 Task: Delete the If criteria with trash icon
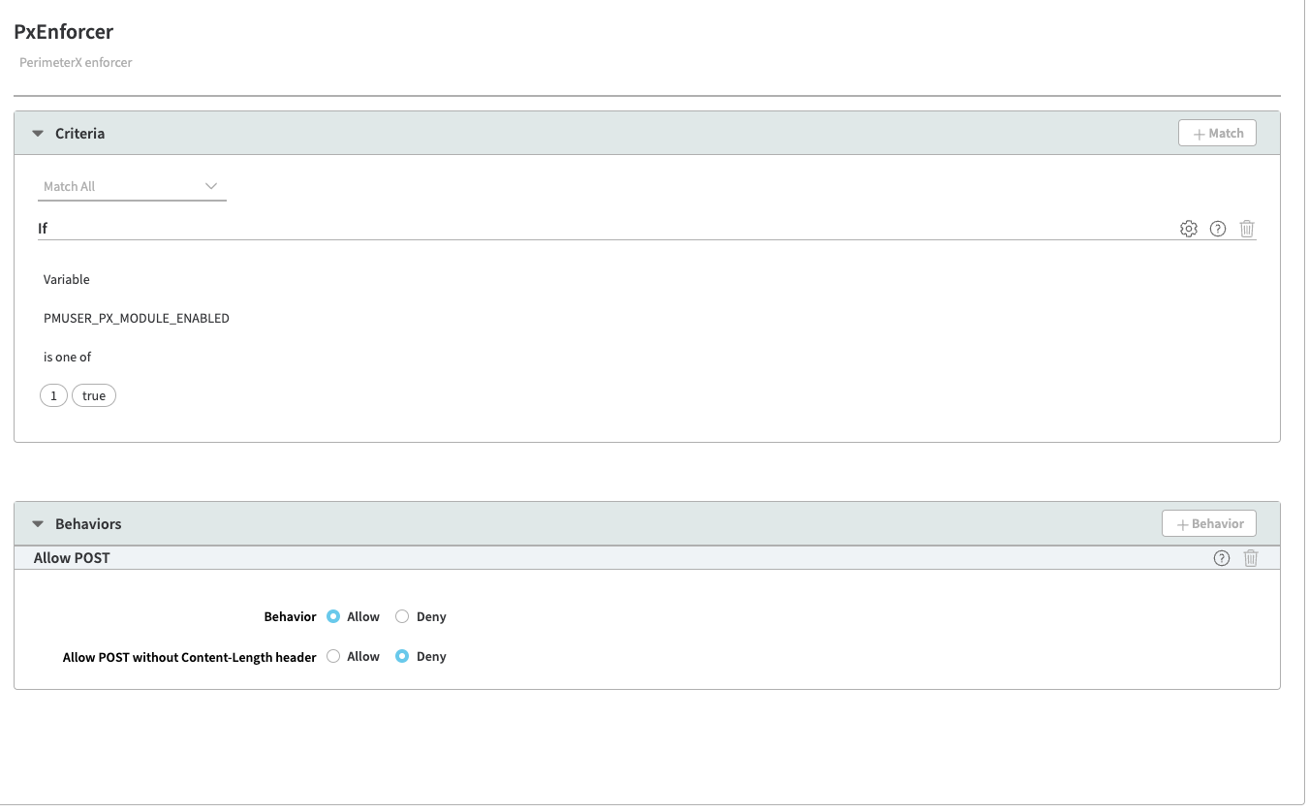1247,229
